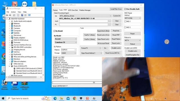
Task: Open File Explorer from the taskbar
Action: 62,98
